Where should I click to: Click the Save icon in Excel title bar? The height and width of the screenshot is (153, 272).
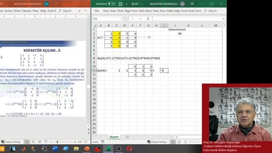coord(120,4)
